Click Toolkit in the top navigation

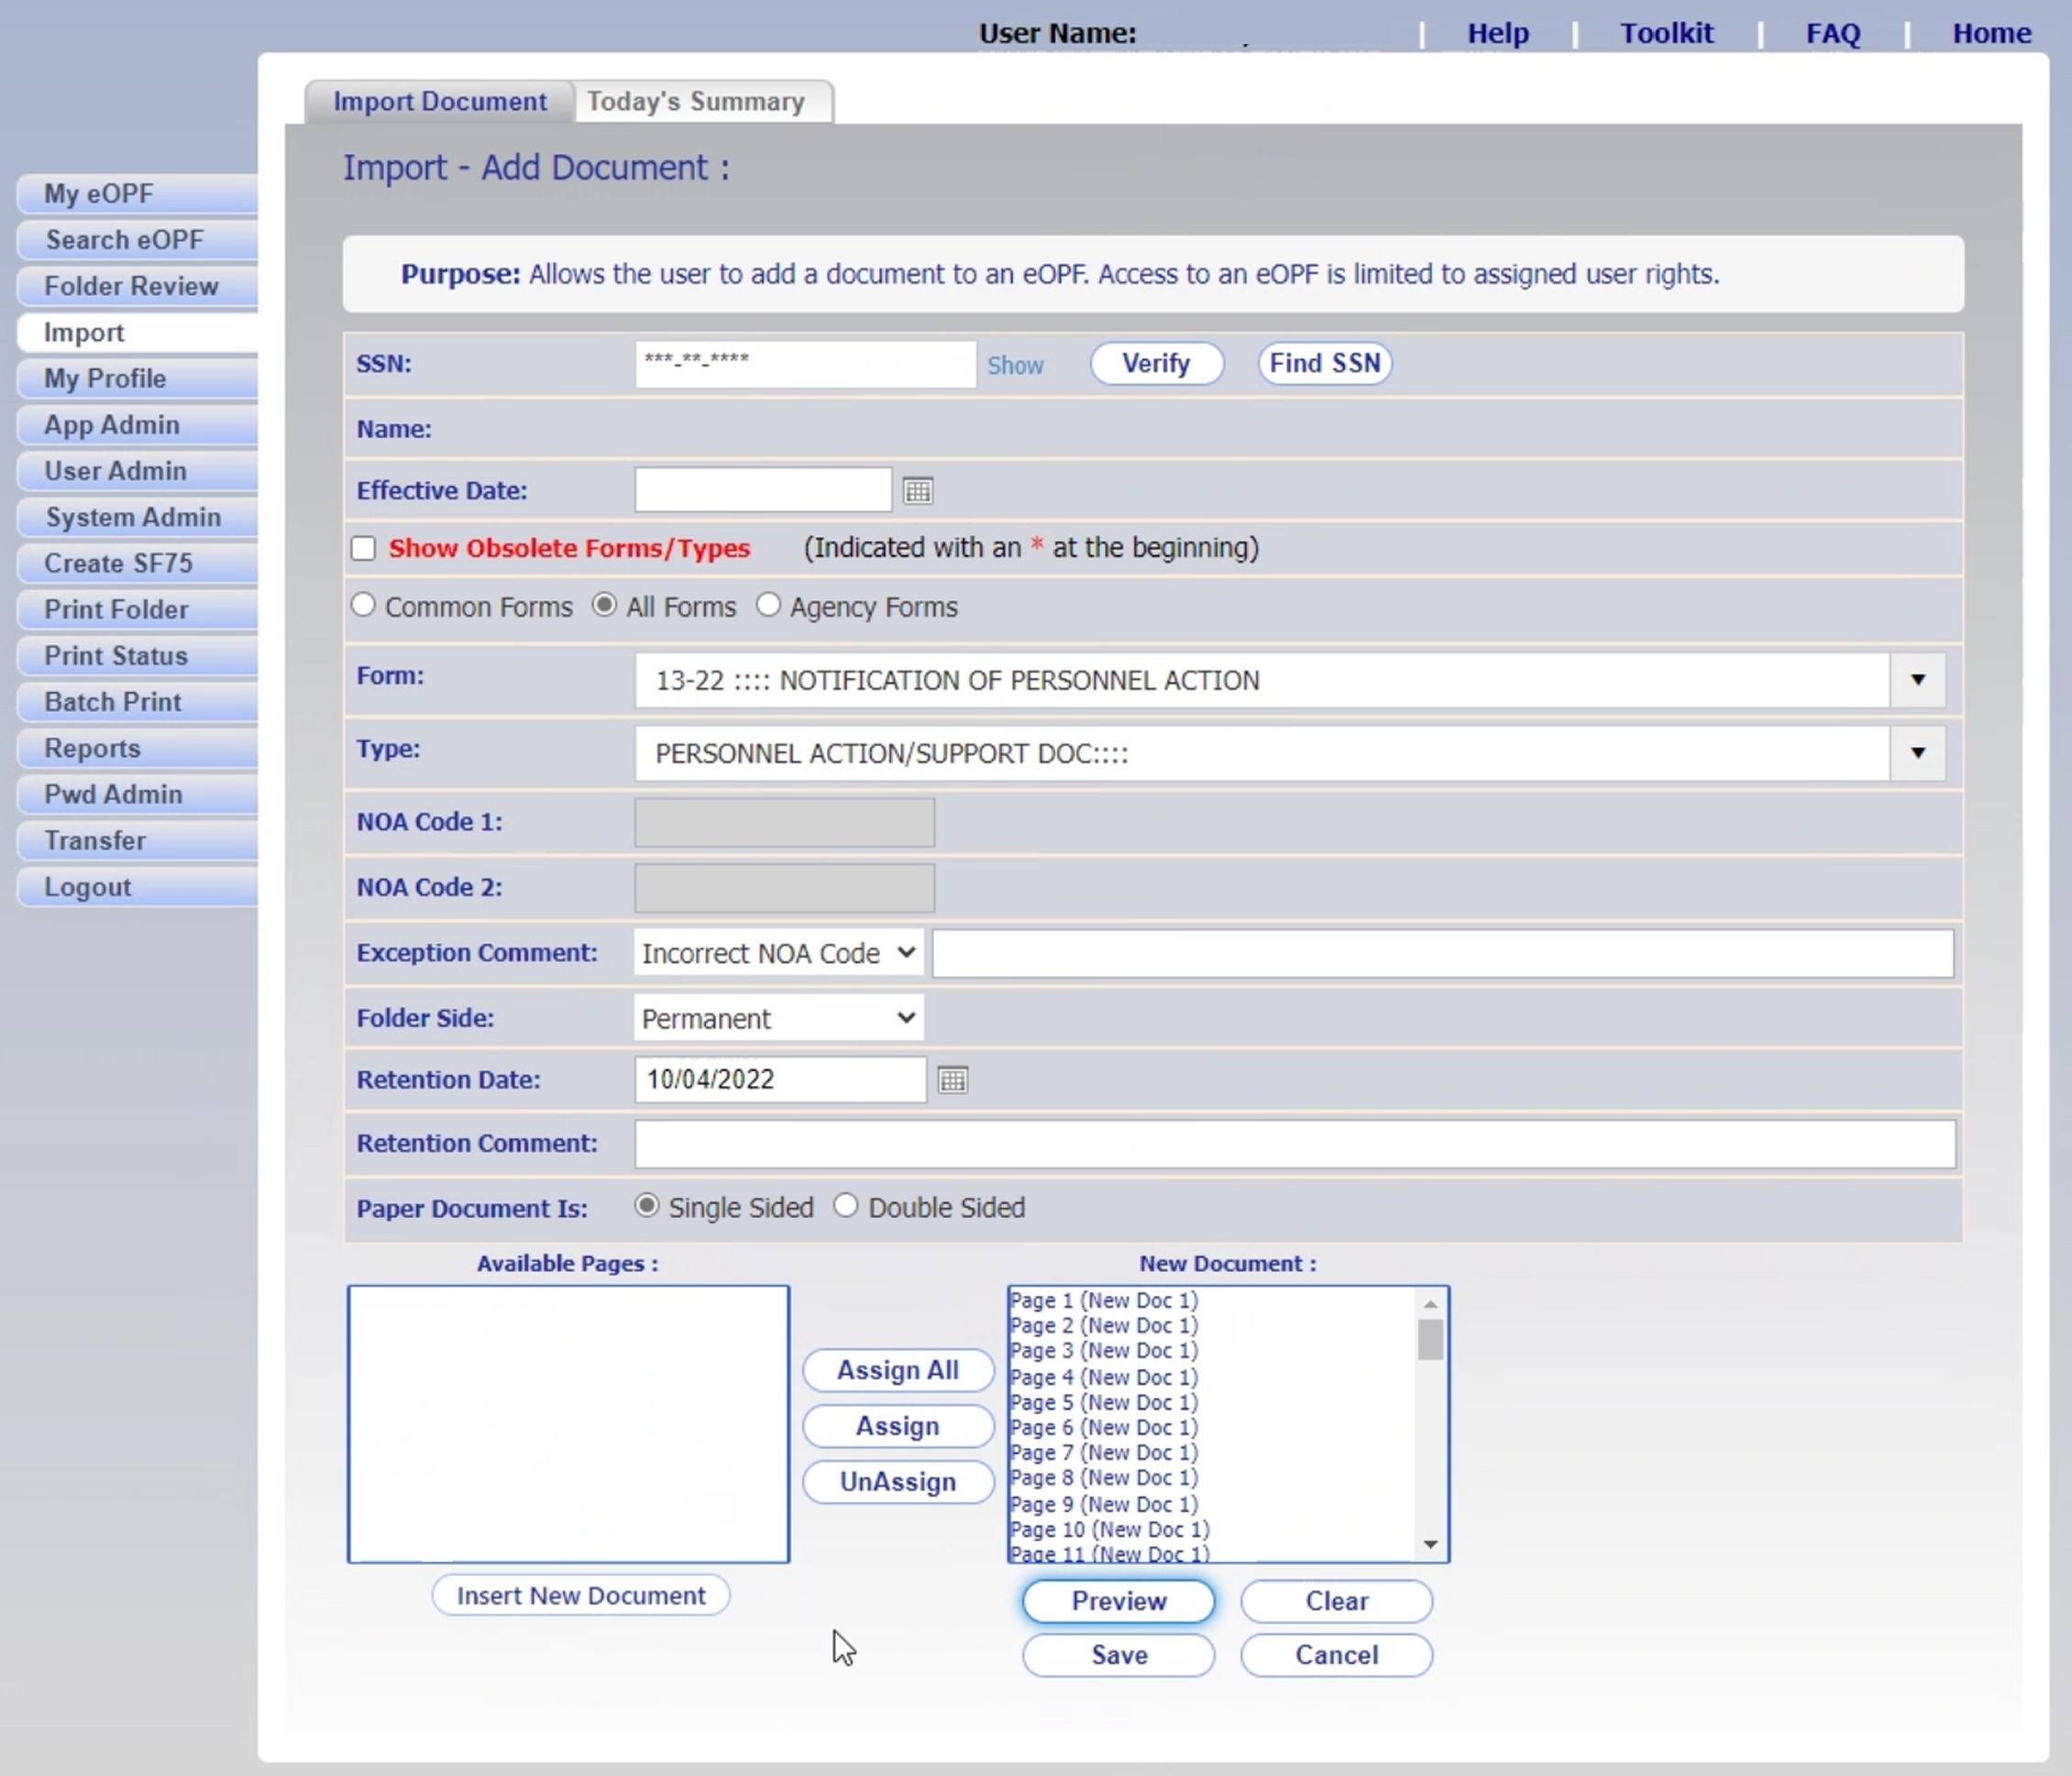pyautogui.click(x=1666, y=32)
